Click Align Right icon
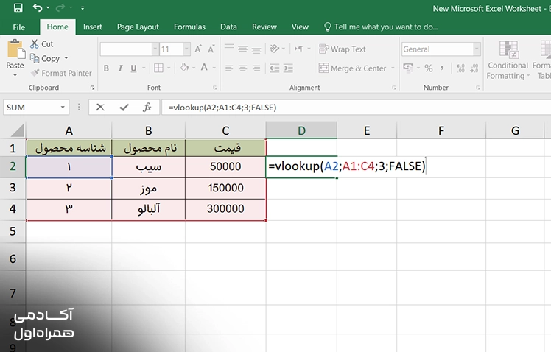The width and height of the screenshot is (551, 352). tap(256, 68)
